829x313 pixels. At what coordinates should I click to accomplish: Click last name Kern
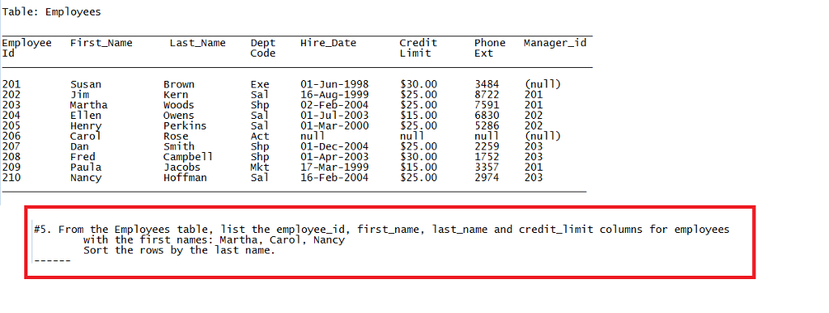pyautogui.click(x=176, y=95)
